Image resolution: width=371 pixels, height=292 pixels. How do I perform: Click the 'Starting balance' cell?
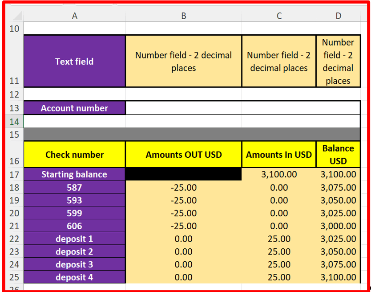point(75,174)
